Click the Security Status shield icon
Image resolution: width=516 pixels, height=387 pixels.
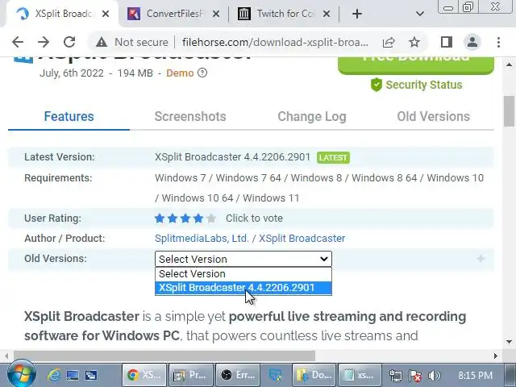coord(377,85)
